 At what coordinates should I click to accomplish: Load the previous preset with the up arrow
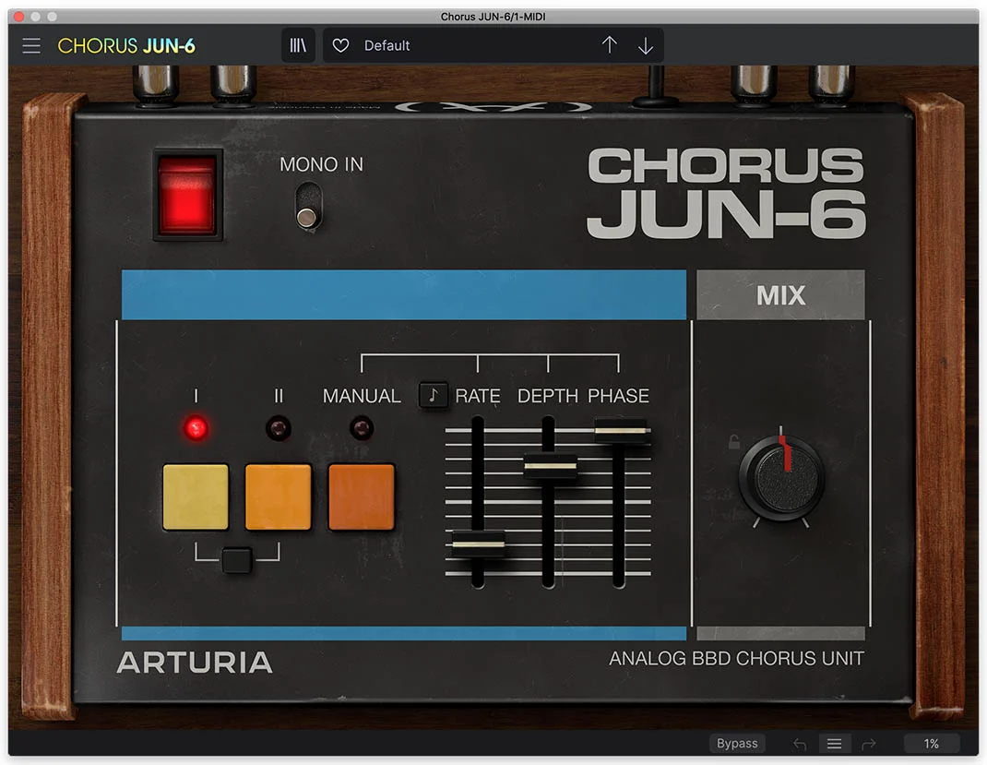[x=609, y=45]
